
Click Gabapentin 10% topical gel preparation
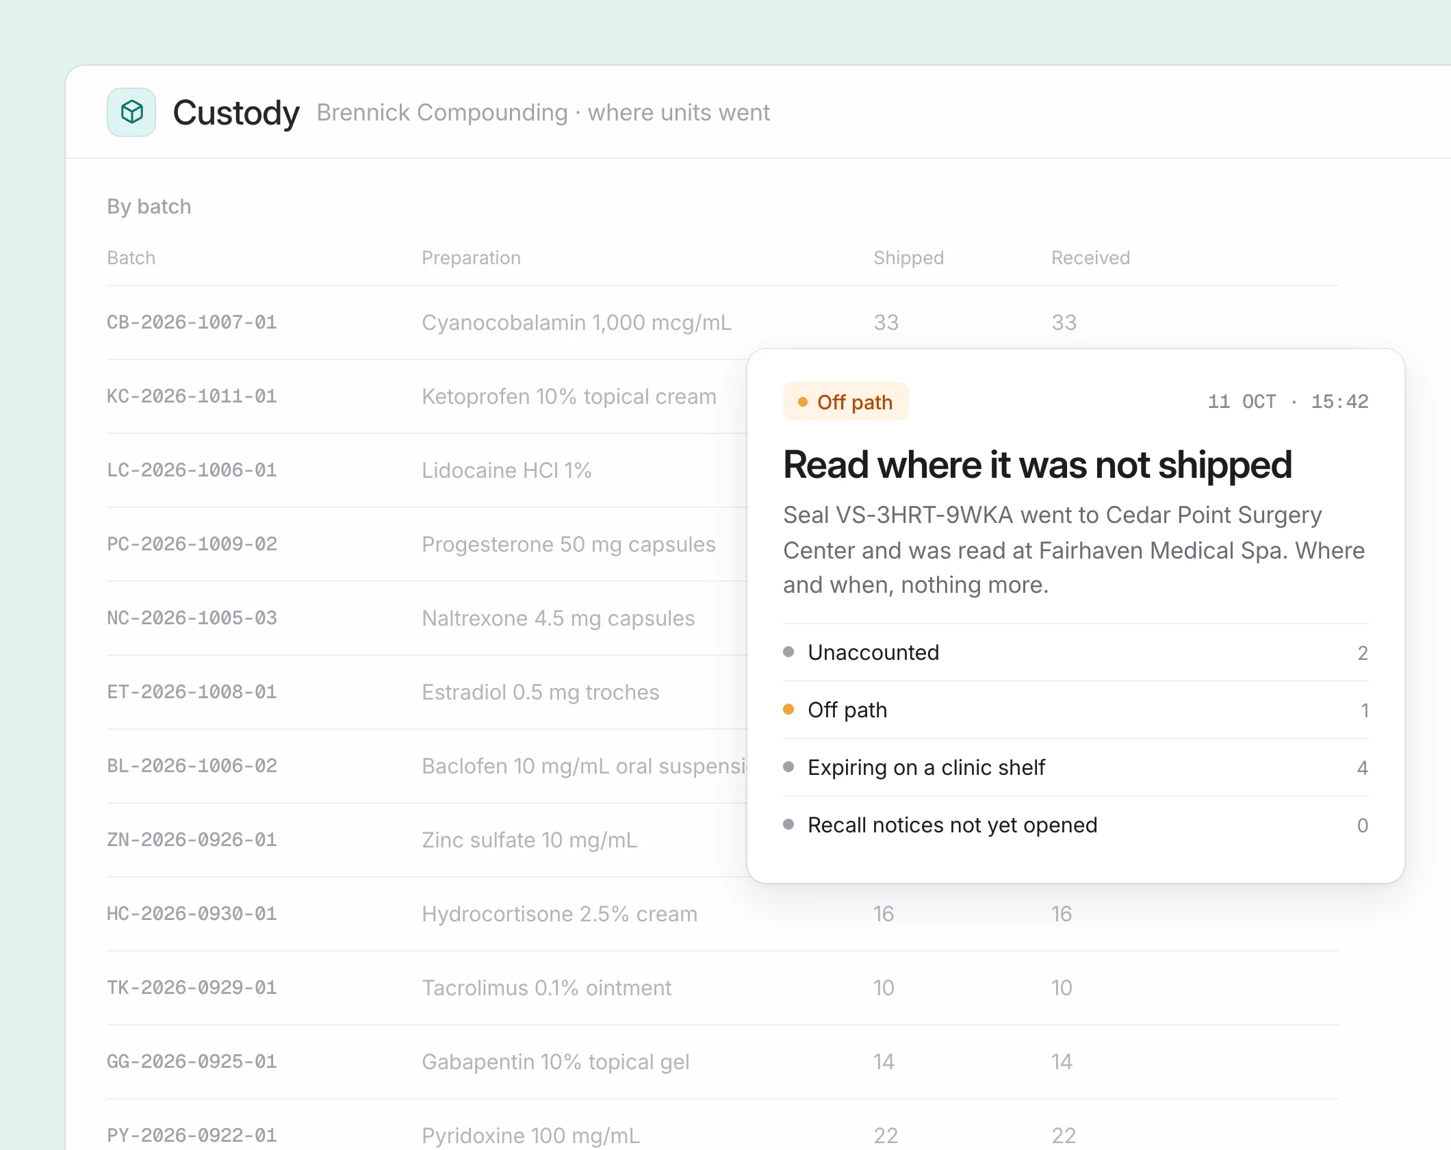coord(555,1062)
